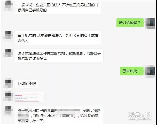
Task: Select last message ending '存一下。'
Action: pyautogui.click(x=59, y=116)
